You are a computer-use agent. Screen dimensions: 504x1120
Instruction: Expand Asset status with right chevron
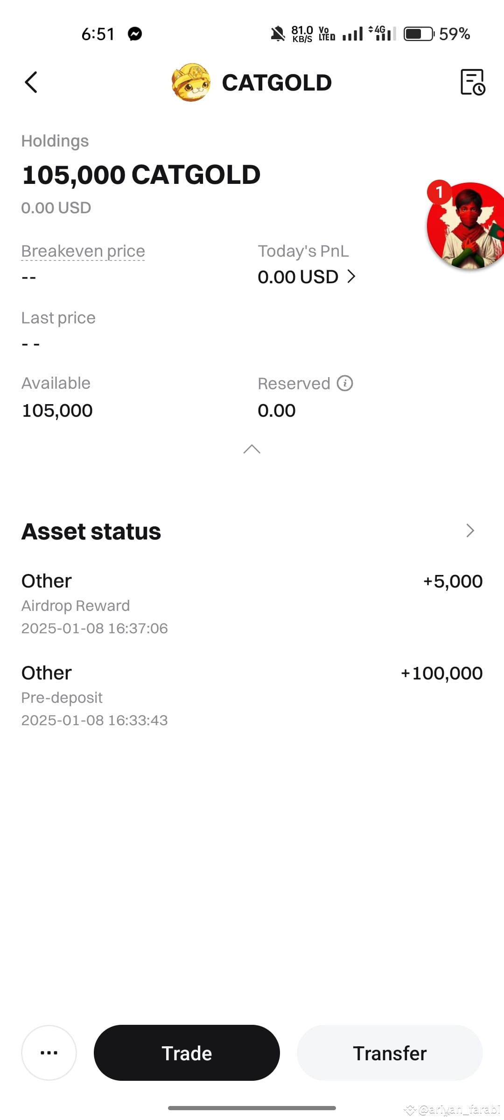(470, 531)
